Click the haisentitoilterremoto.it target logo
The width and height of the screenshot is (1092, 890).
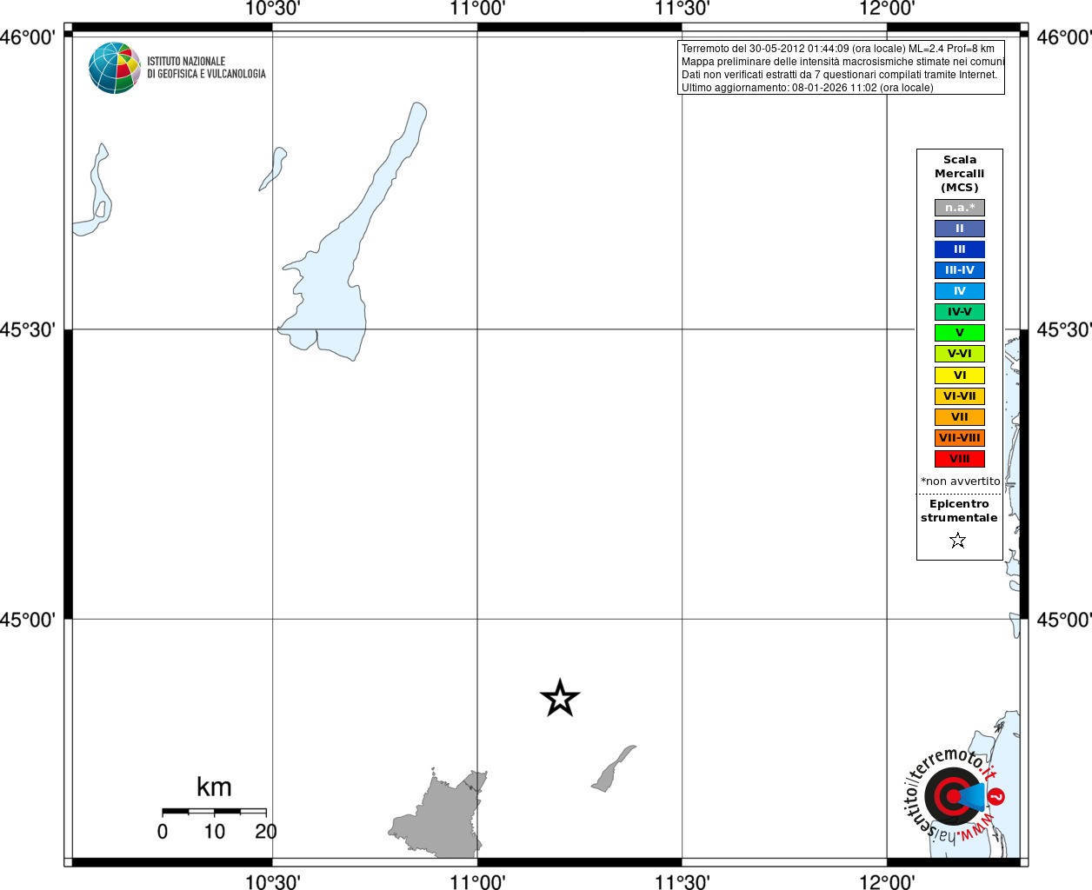(955, 795)
